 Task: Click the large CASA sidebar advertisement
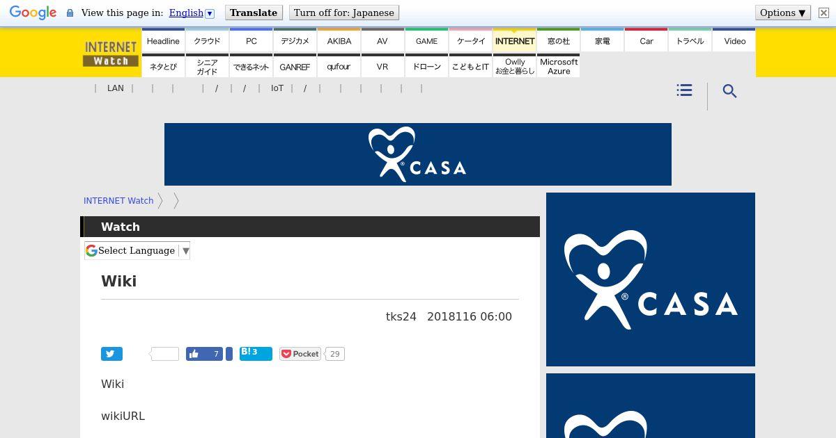point(651,279)
